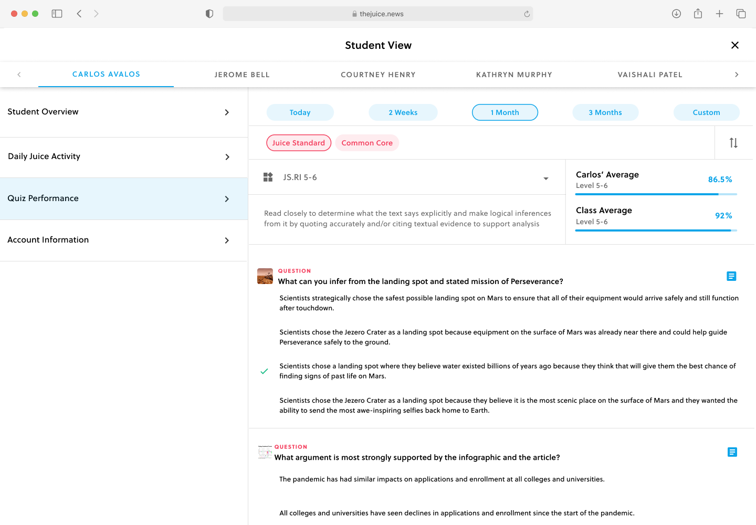Show previous students with left chevron
Image resolution: width=756 pixels, height=525 pixels.
click(x=19, y=75)
